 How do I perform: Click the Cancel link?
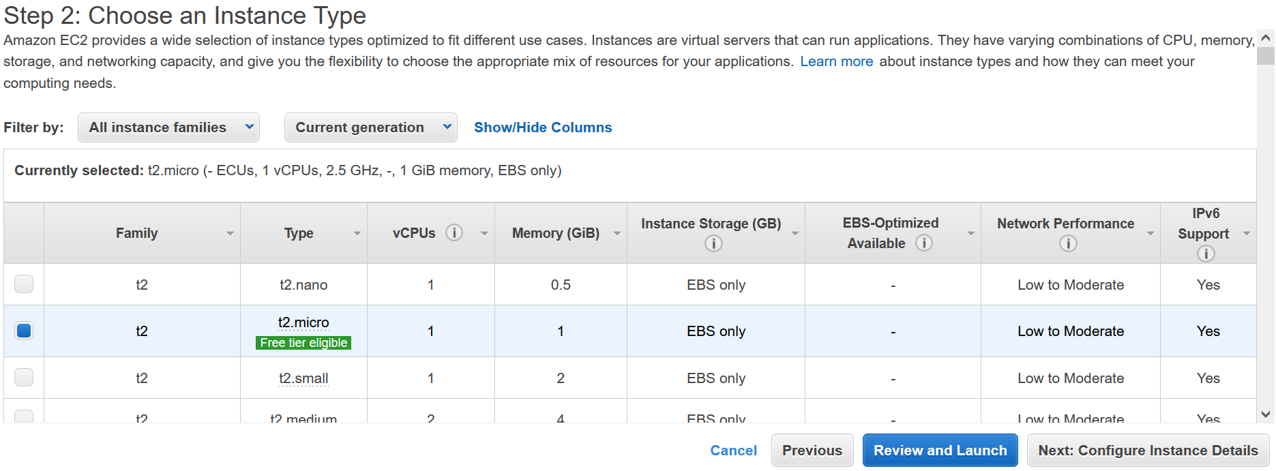(x=733, y=451)
